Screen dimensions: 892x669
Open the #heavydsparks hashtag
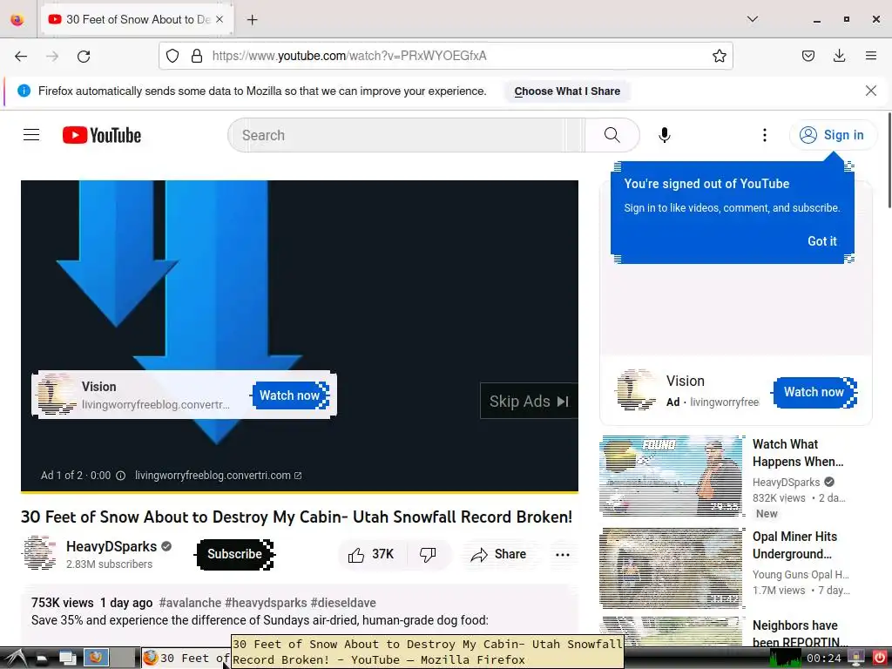266,603
